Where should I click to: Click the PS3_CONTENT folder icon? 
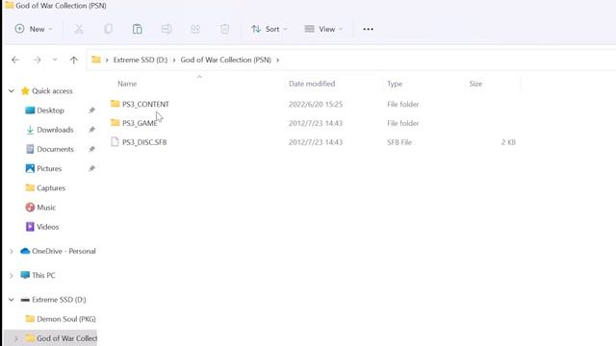pos(115,104)
